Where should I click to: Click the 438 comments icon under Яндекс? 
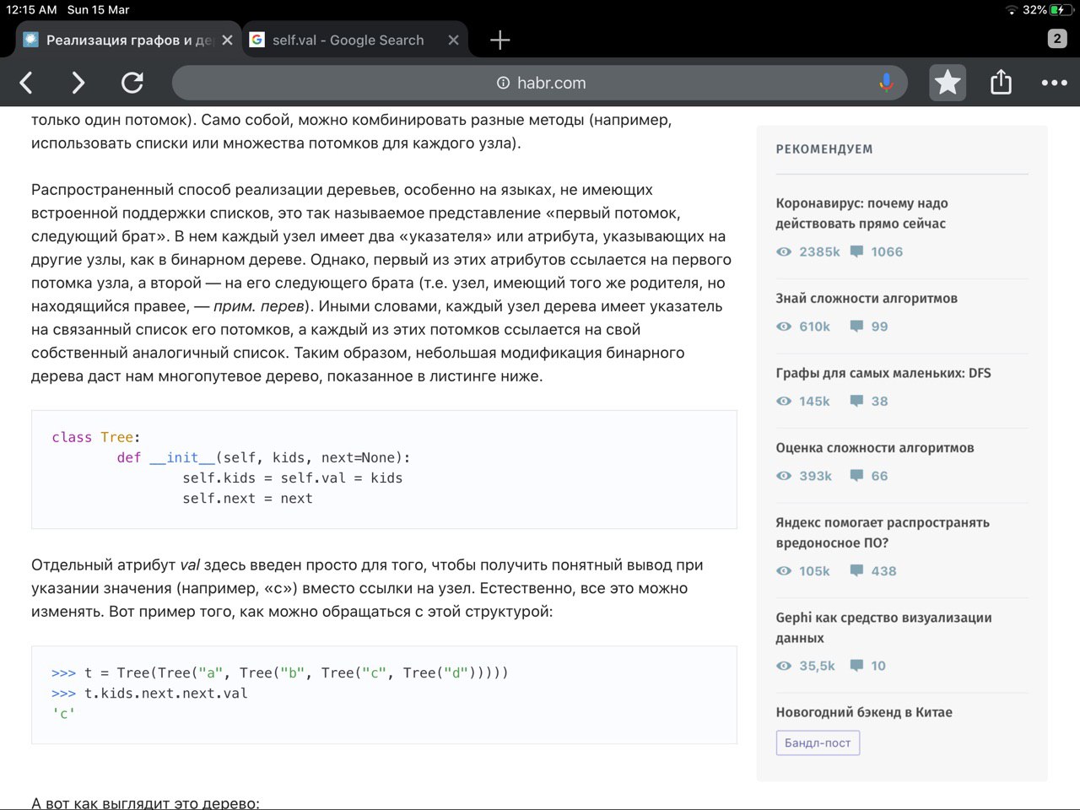856,571
